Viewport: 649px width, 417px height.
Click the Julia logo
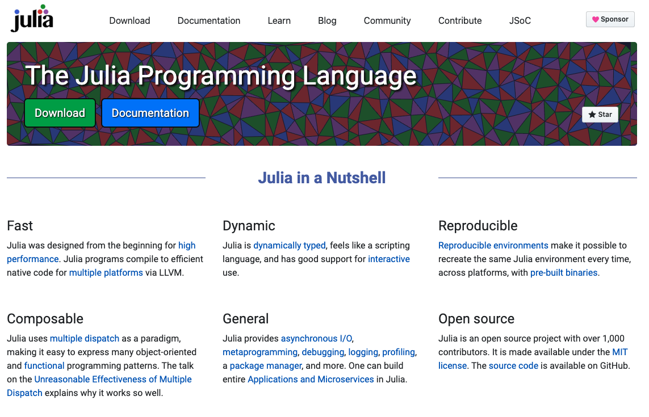[31, 18]
